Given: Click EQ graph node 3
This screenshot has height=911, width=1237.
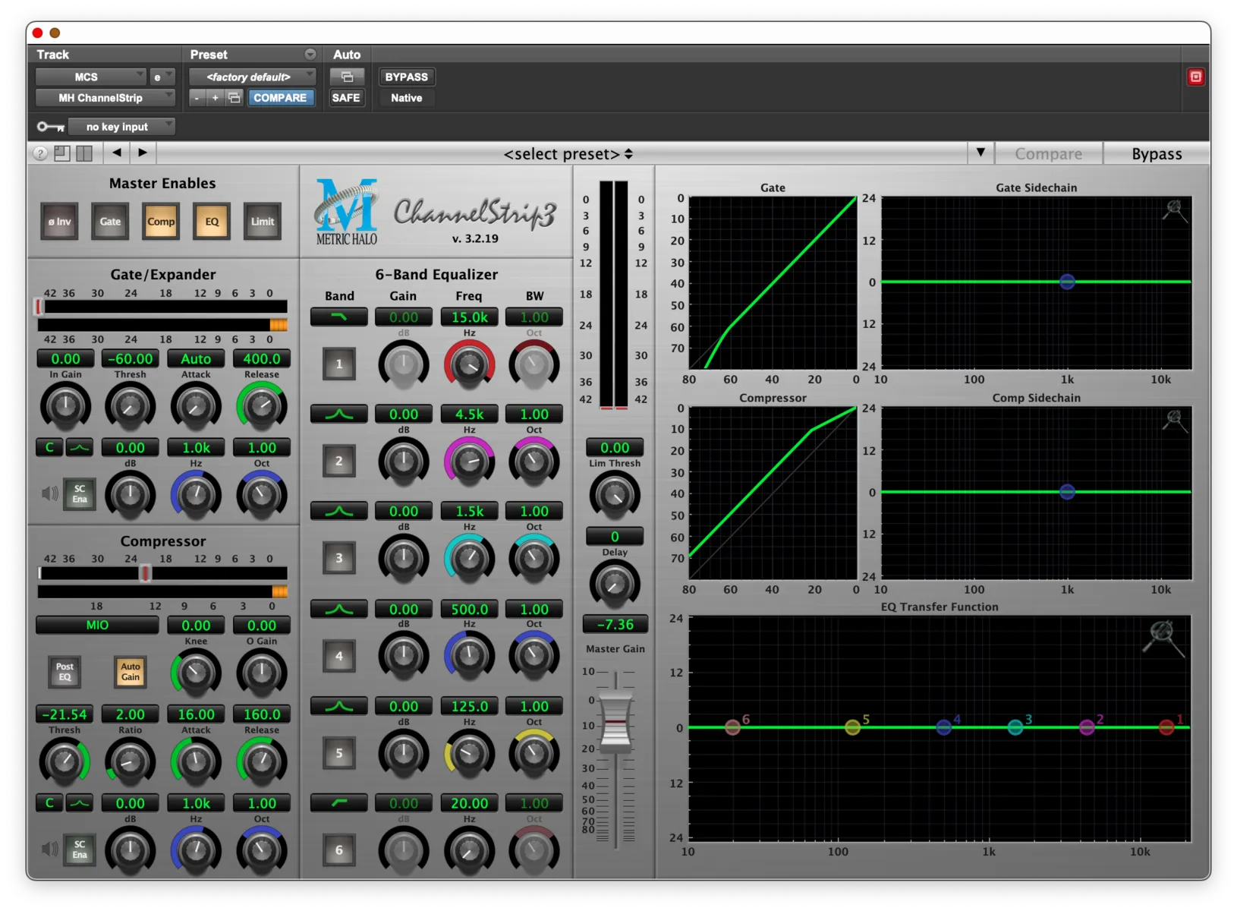Looking at the screenshot, I should (x=1015, y=727).
